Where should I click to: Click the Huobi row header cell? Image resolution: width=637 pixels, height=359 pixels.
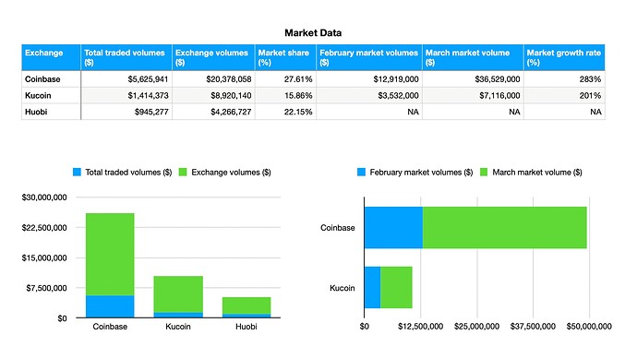pyautogui.click(x=51, y=112)
